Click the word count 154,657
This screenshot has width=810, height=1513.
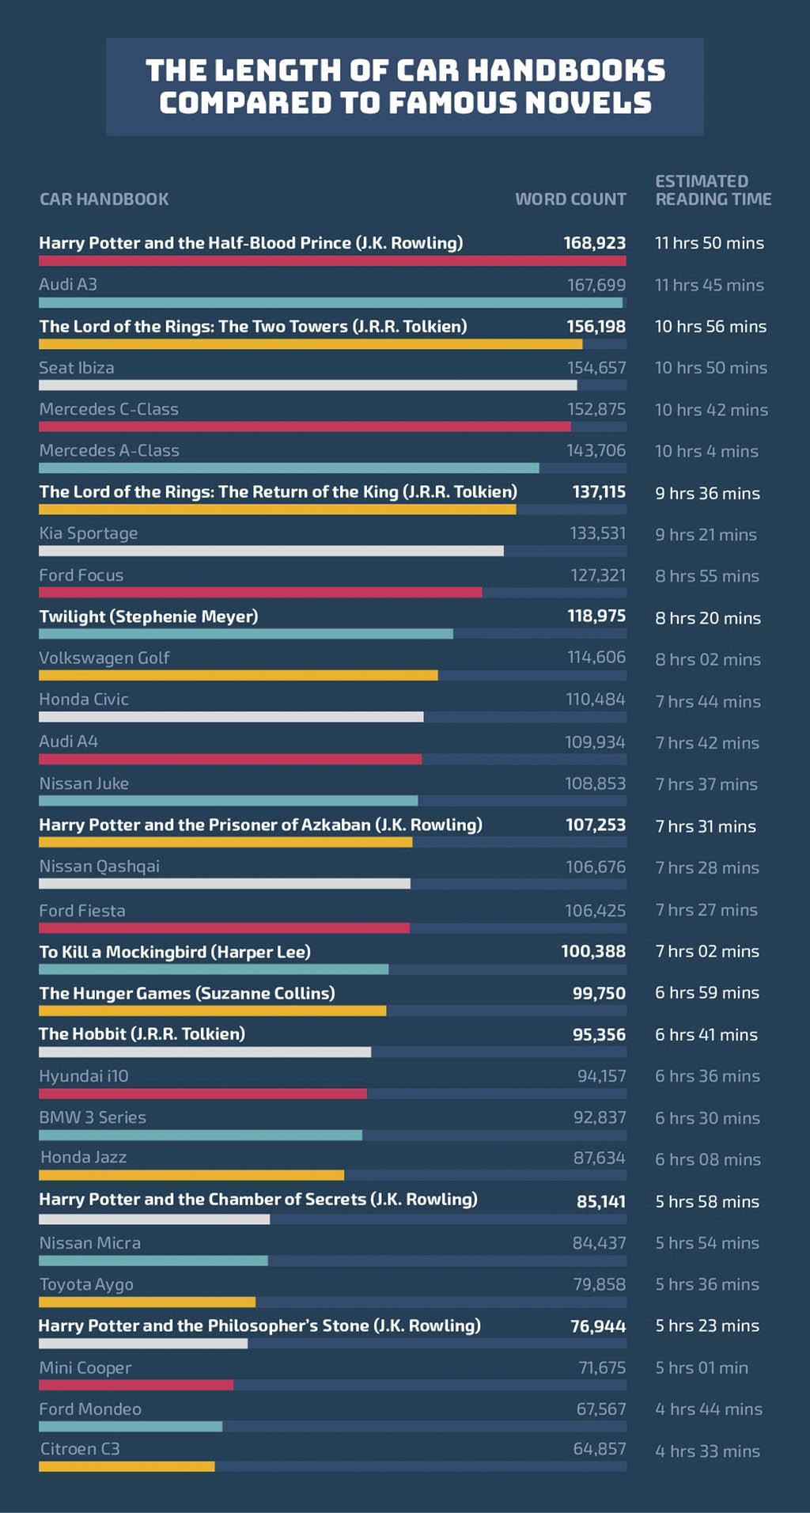596,368
